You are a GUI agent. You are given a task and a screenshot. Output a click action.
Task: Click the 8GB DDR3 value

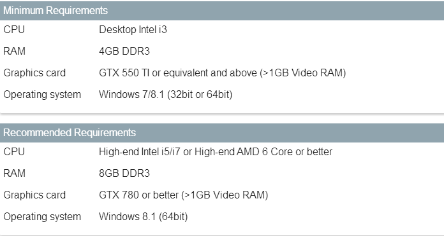[x=124, y=173]
